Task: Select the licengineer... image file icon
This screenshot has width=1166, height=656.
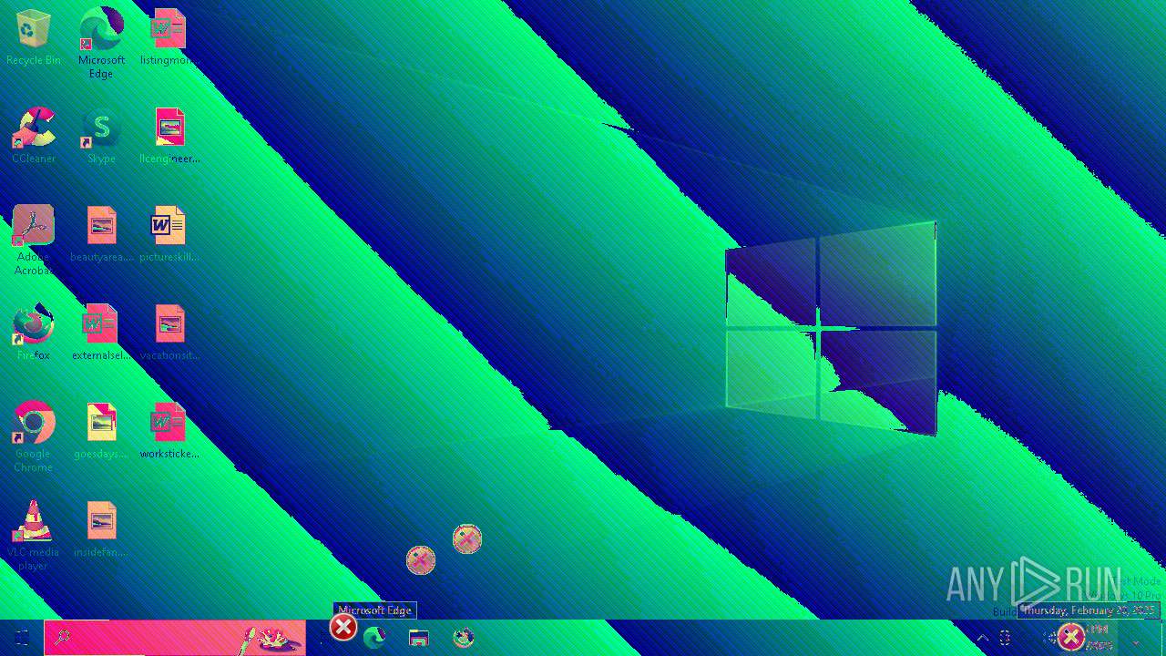Action: tap(169, 136)
